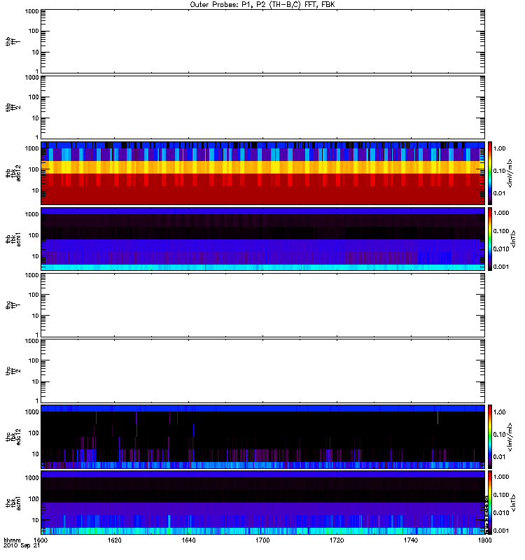Screen dimensions: 525x560
Task: Click the 0.100 value on thc scm1 colorbar
Action: (x=501, y=495)
